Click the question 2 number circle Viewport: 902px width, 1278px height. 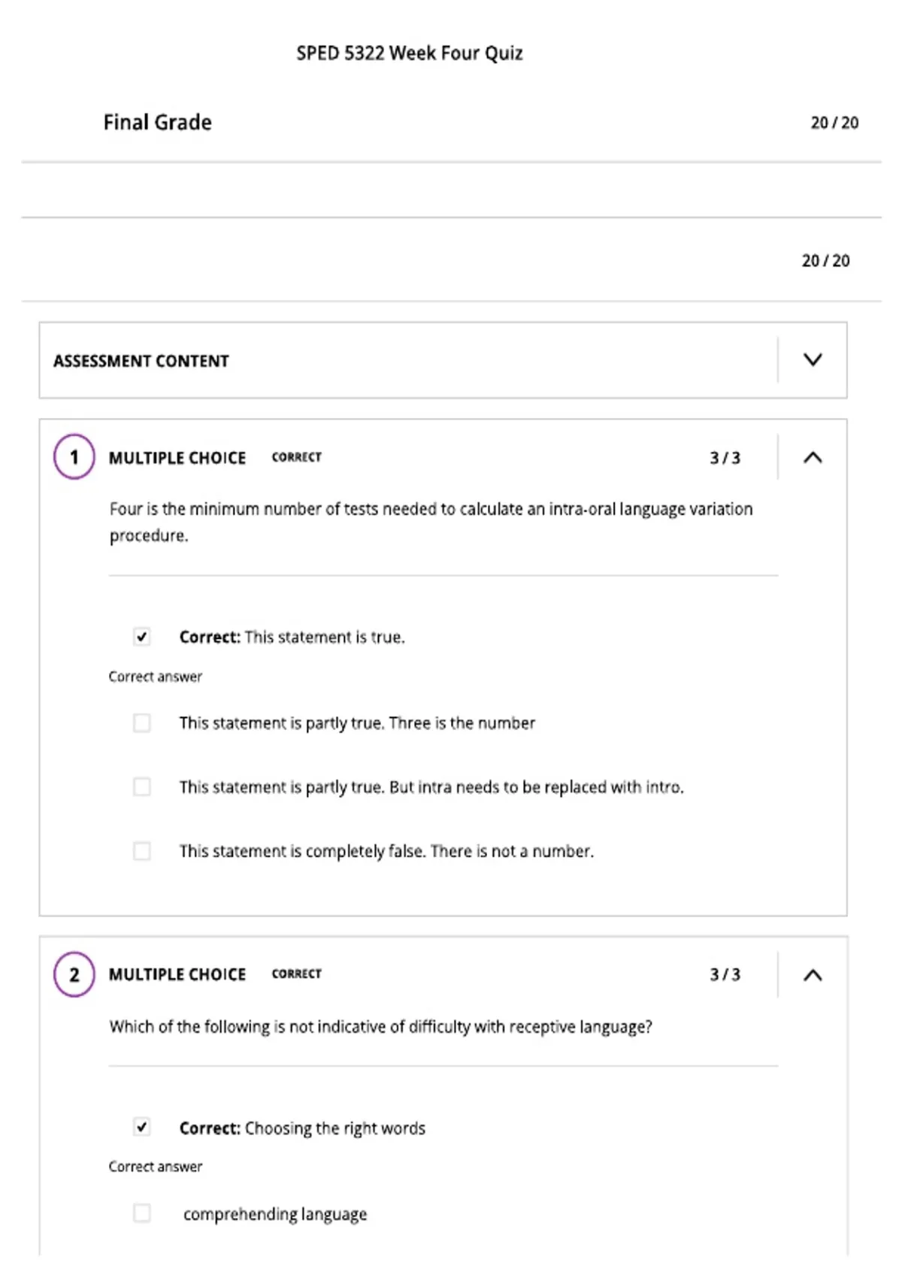point(74,974)
